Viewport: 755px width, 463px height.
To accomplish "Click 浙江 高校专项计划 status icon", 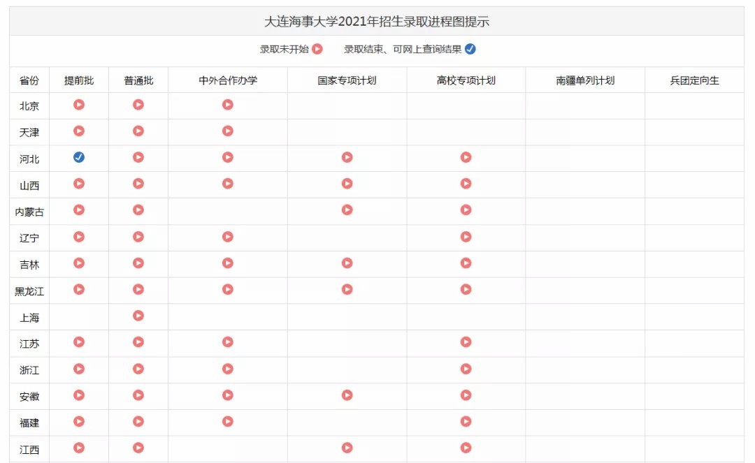I will click(466, 369).
